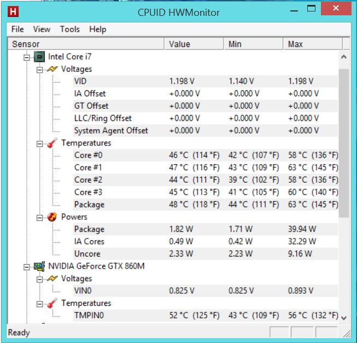Select the LLC/Ring Offset row

206,118
